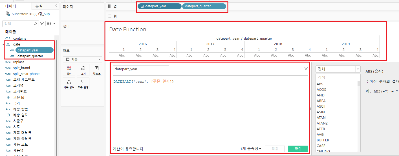
Task: Click the filter icon next to data search
Action: pyautogui.click(x=42, y=24)
